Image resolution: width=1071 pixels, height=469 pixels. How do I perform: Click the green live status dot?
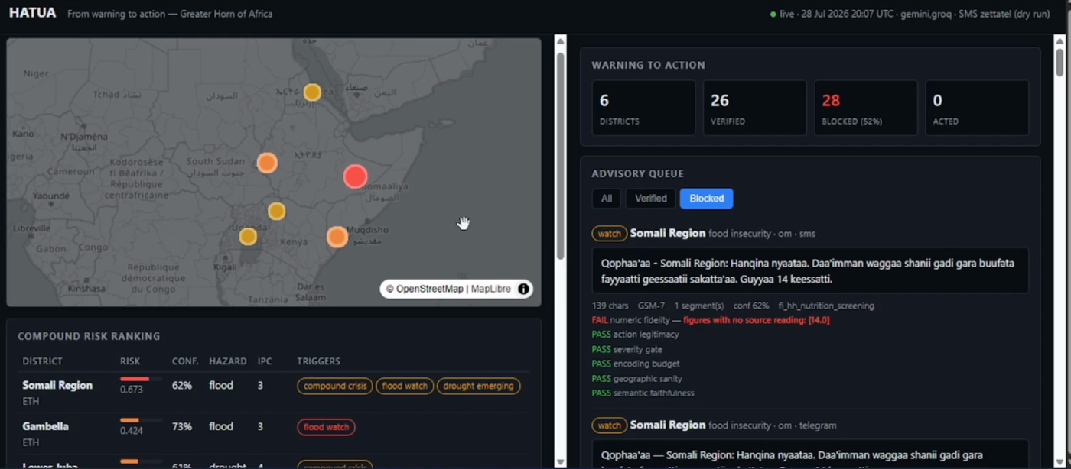pyautogui.click(x=773, y=14)
